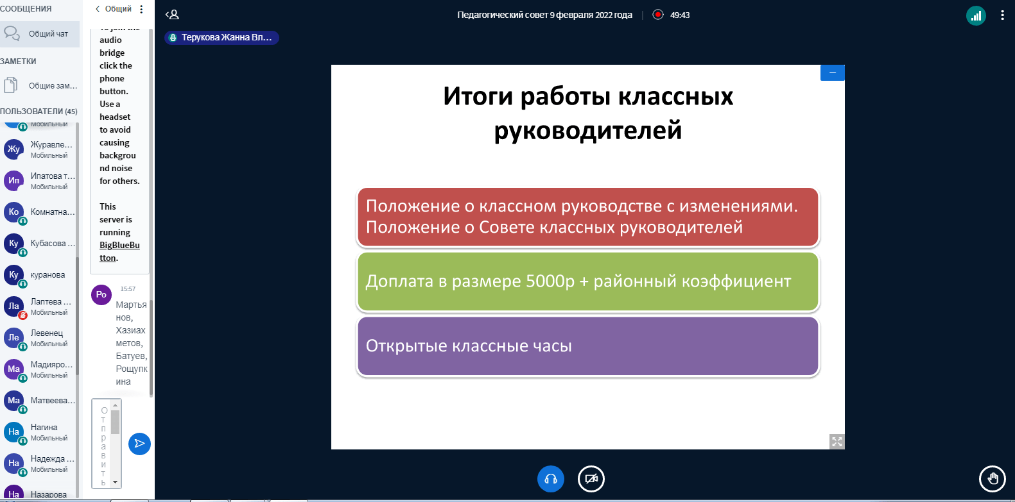1015x502 pixels.
Task: Select user Назарова in the list
Action: [39, 492]
